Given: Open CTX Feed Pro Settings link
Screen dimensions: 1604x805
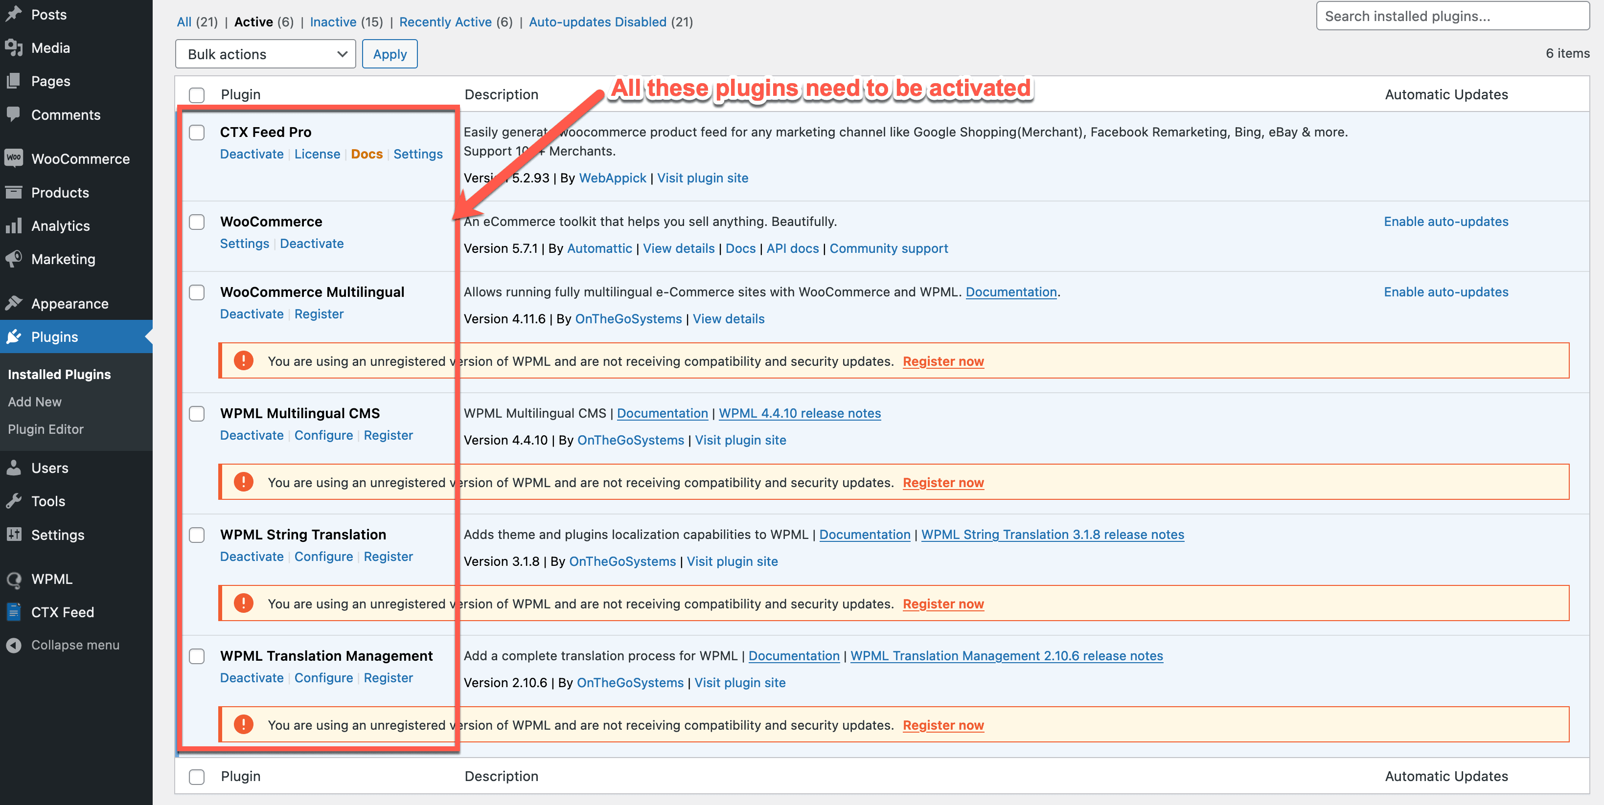Looking at the screenshot, I should pyautogui.click(x=418, y=154).
